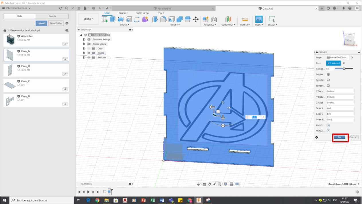Click the Upload button

42,23
